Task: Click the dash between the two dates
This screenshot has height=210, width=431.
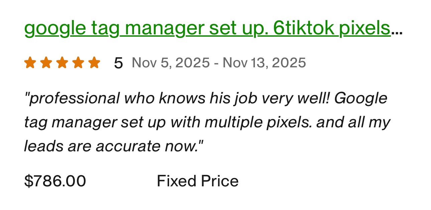Action: 216,63
